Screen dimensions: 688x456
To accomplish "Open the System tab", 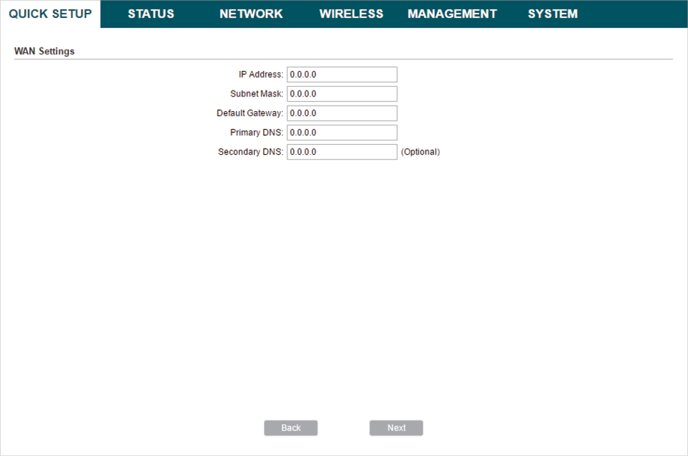I will [553, 14].
